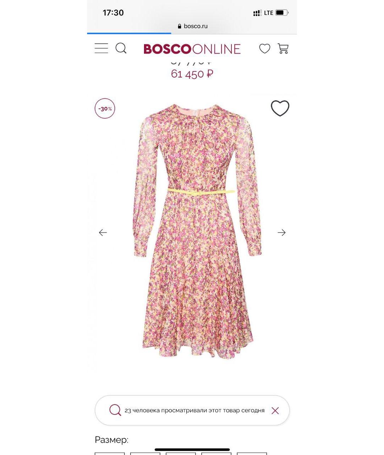Dismiss the viewers notification with X

pyautogui.click(x=275, y=411)
